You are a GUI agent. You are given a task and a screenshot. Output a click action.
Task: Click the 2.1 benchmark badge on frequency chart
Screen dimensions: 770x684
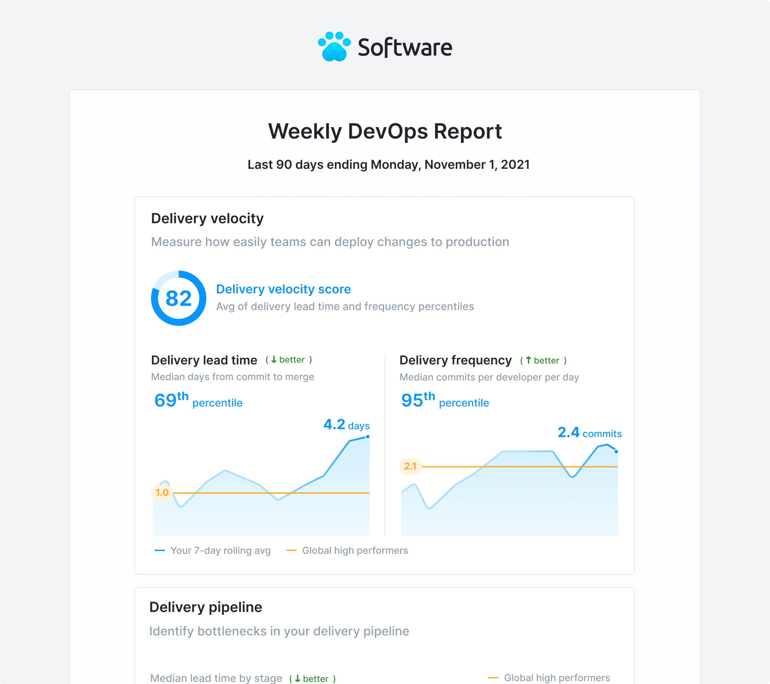[410, 466]
